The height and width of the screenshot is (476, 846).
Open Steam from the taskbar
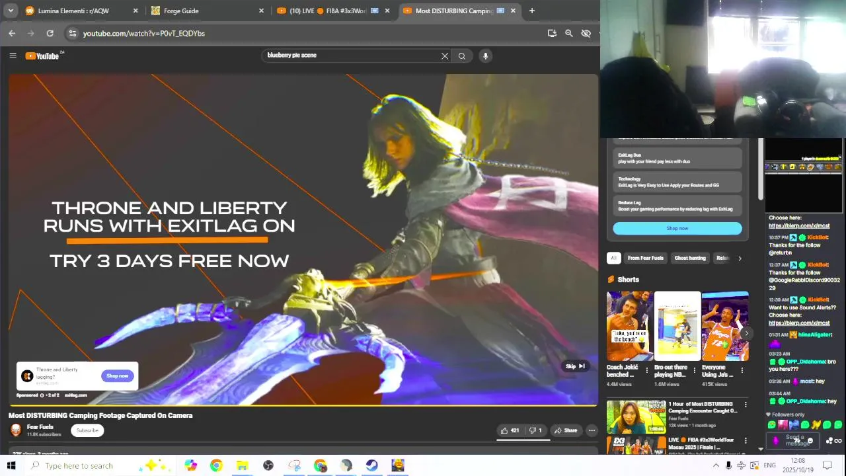[372, 465]
